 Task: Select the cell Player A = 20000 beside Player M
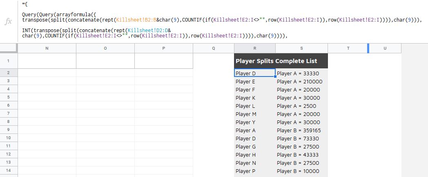[302, 114]
